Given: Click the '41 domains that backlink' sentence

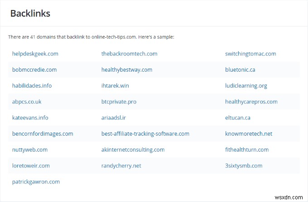Looking at the screenshot, I should click(x=91, y=37).
